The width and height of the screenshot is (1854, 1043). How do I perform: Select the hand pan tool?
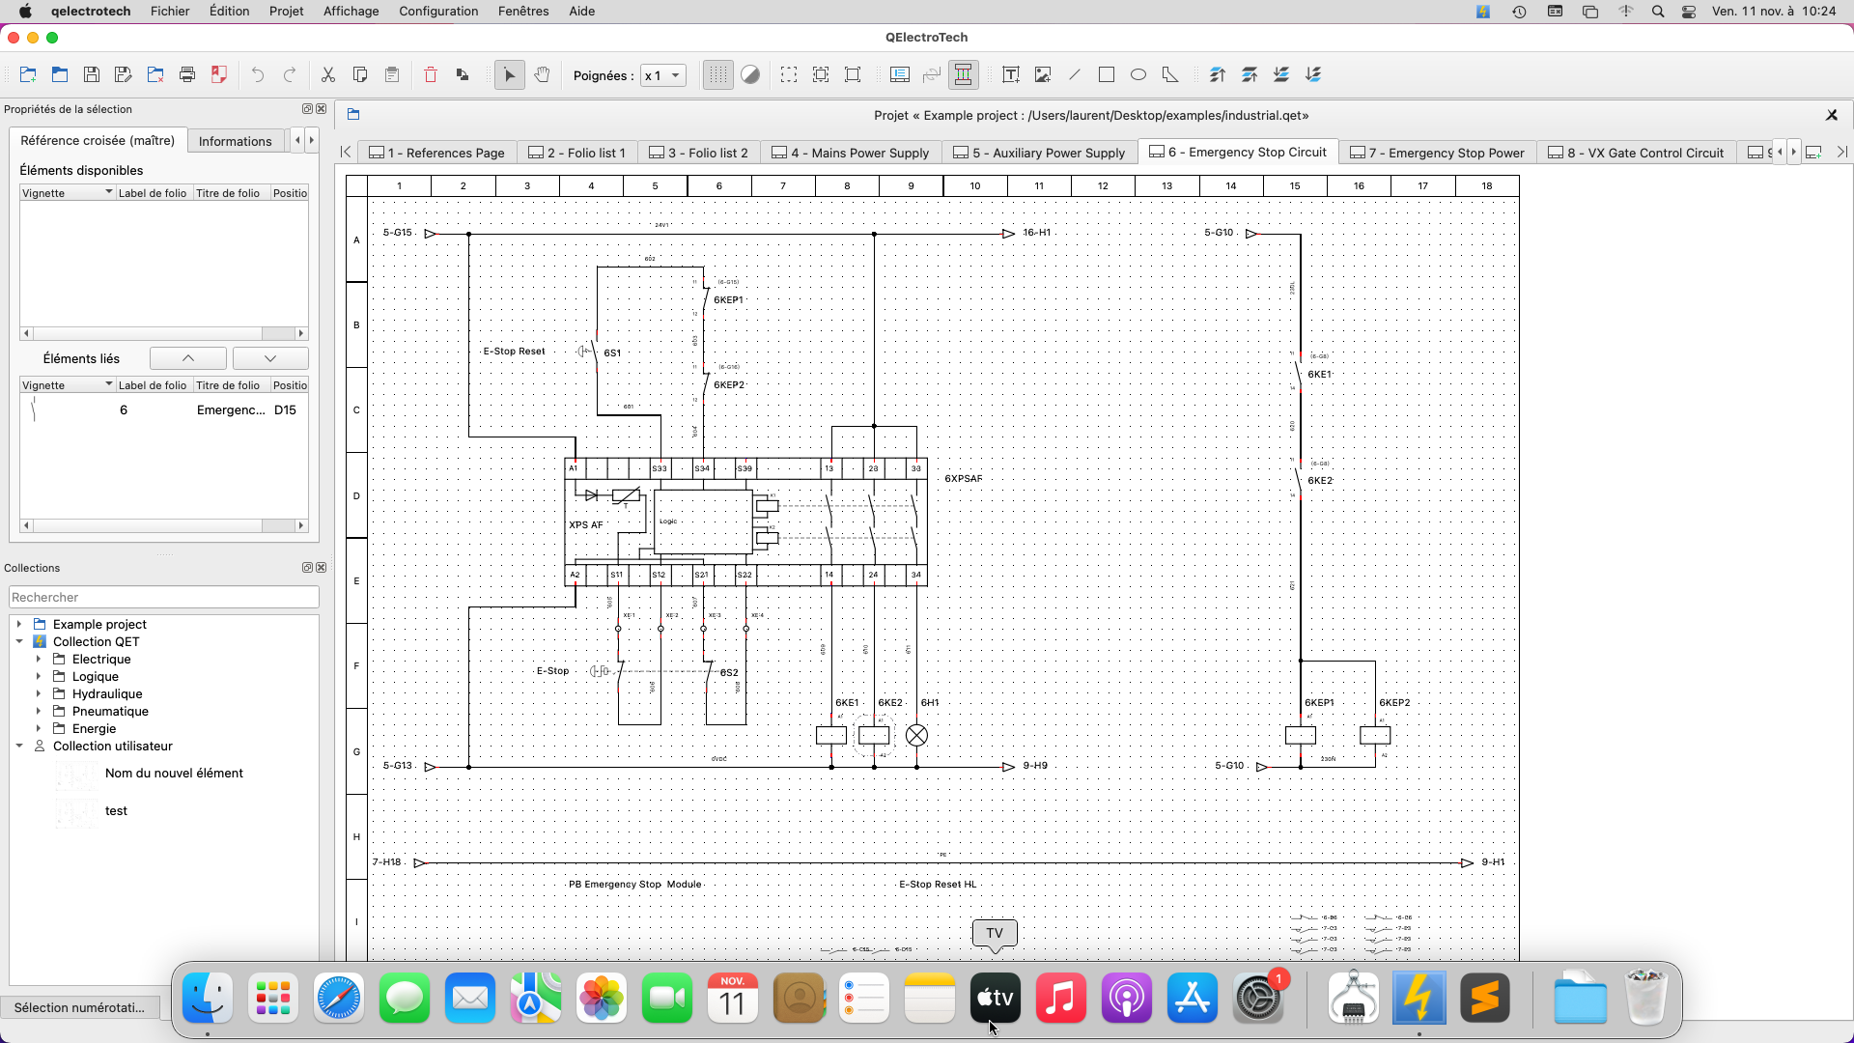(x=542, y=74)
